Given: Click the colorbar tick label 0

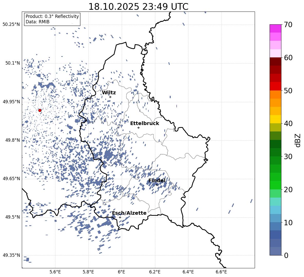Looking at the screenshot, I should pyautogui.click(x=286, y=255).
